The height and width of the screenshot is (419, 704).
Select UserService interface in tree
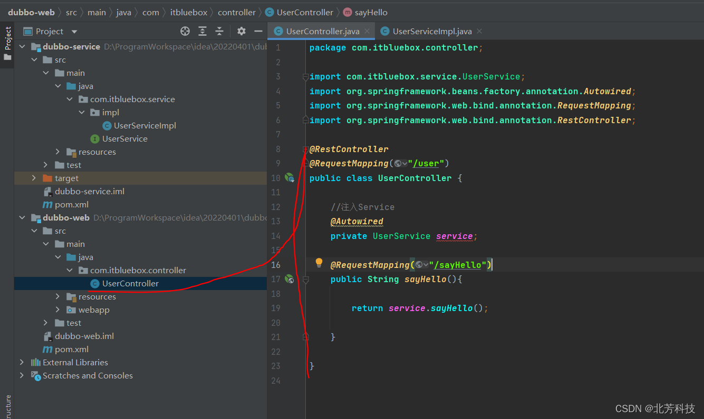click(x=119, y=138)
